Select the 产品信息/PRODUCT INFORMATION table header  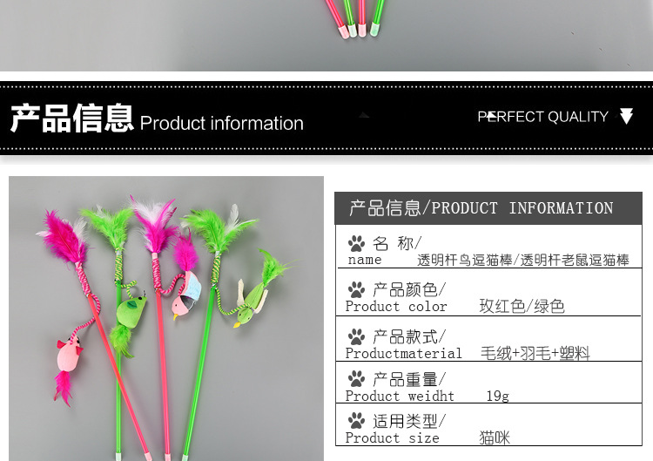pyautogui.click(x=488, y=208)
